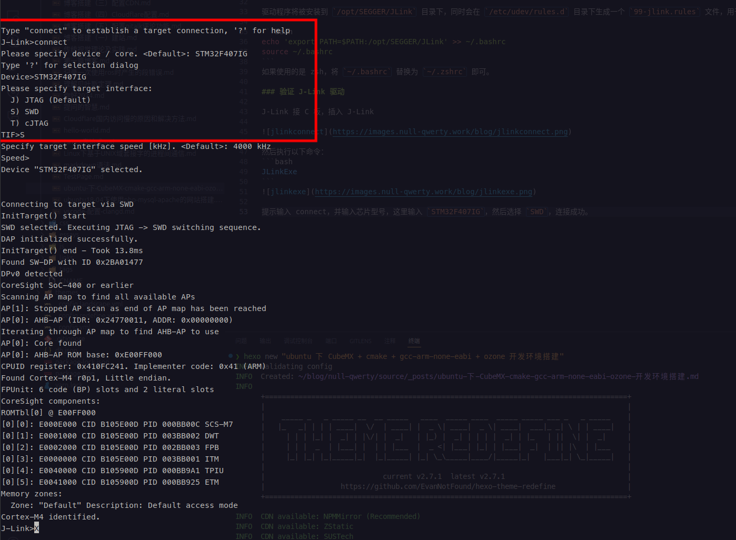Click the Markdown icon beside hello-world.md
This screenshot has width=736, height=540.
57,131
